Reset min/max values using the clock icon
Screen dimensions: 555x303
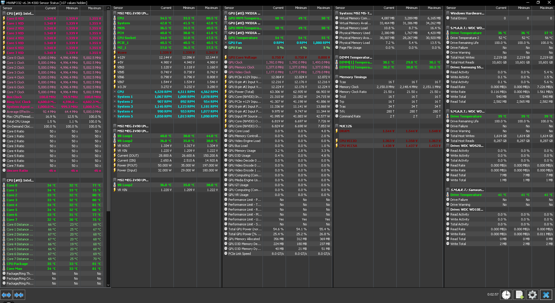[506, 295]
